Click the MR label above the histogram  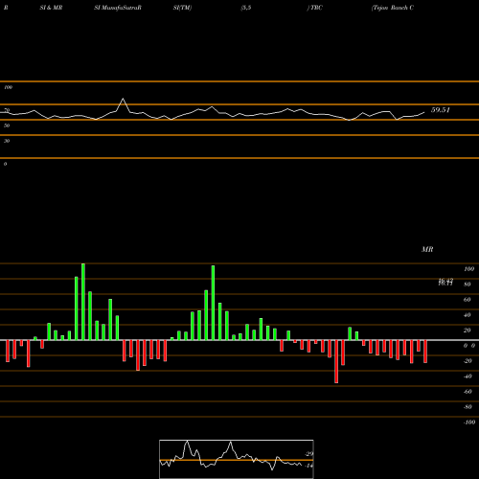(427, 249)
